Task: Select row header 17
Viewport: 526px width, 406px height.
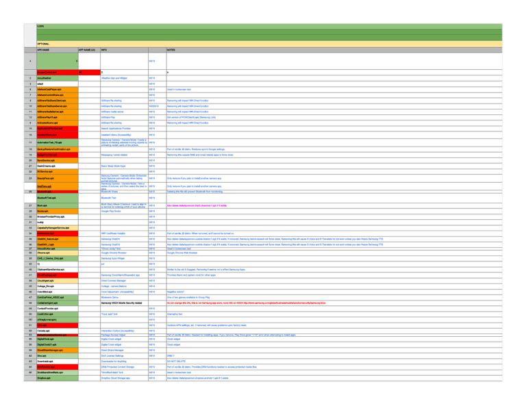Action: [30, 142]
